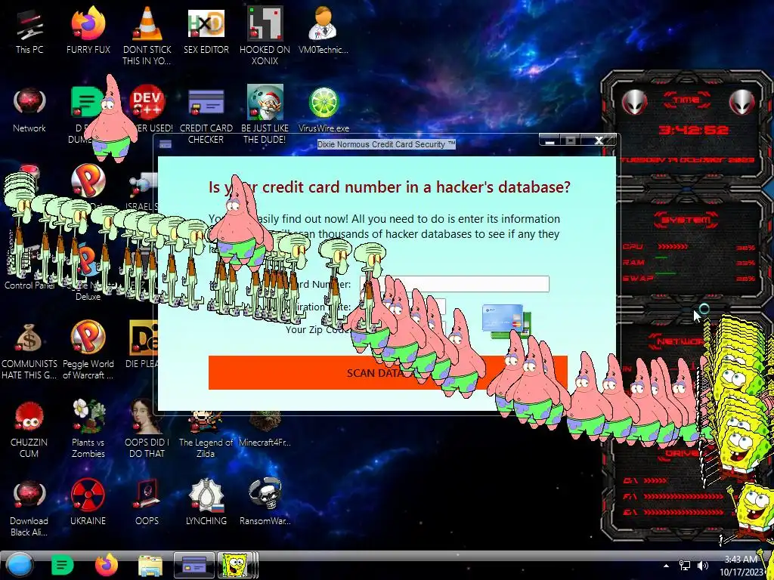
Task: Click the window's system menu icon
Action: click(166, 144)
